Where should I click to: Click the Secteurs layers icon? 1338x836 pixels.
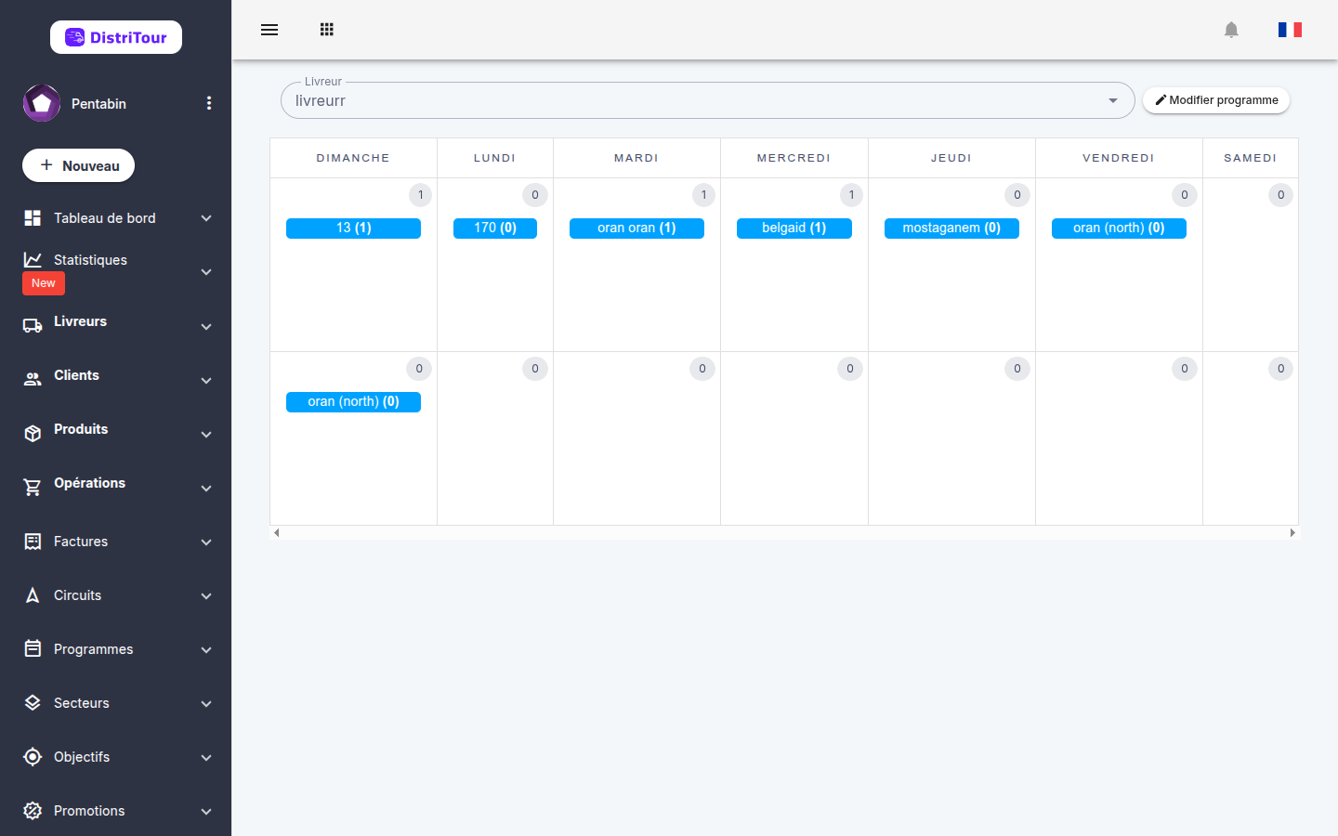(x=33, y=703)
